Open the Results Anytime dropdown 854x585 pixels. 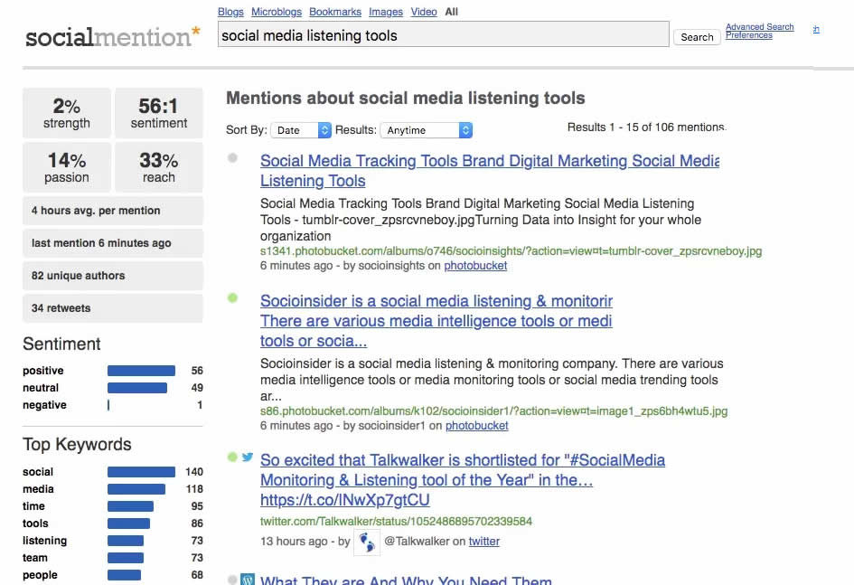click(427, 130)
